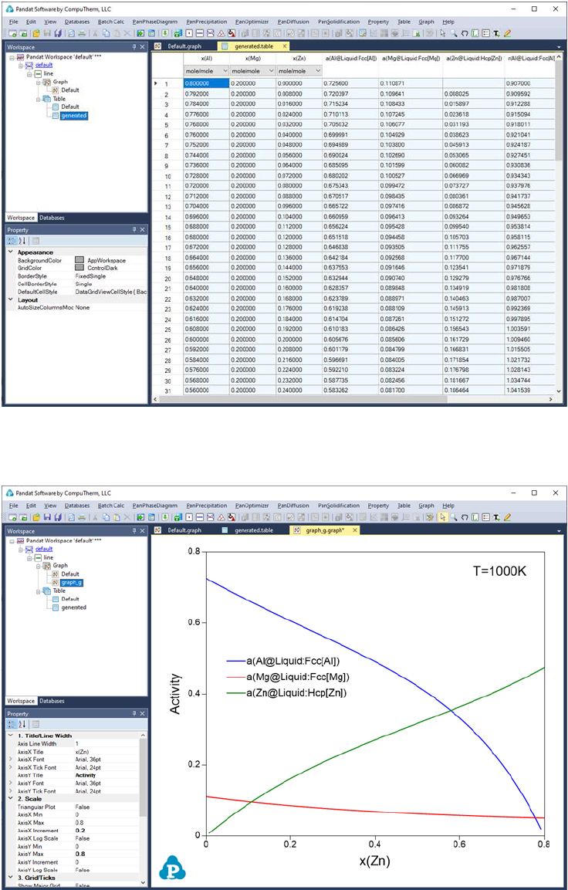Toggle the Categorized view in the table window's Property panel
Screen dimensions: 568x890
[12, 241]
